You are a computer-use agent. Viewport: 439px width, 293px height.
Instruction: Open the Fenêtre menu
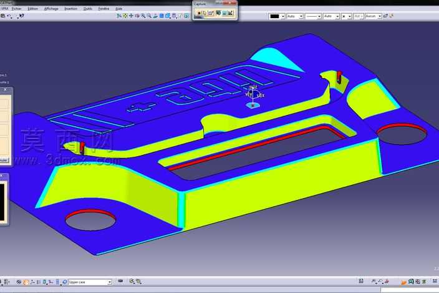point(104,9)
